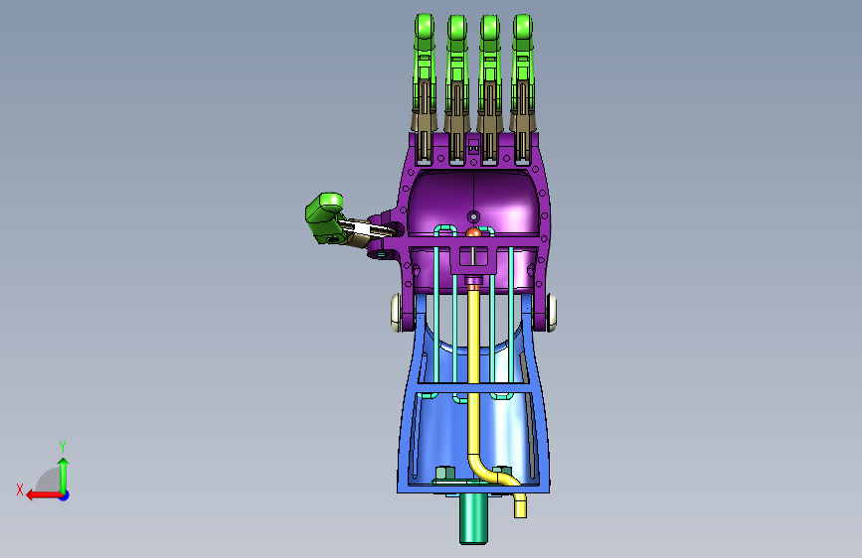This screenshot has height=558, width=862.
Task: Click the blue Z axis dot of triad
Action: point(65,495)
